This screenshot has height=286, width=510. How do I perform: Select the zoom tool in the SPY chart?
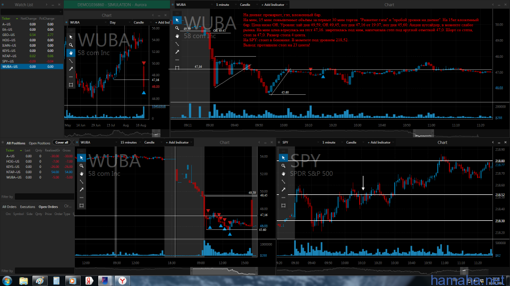(283, 166)
